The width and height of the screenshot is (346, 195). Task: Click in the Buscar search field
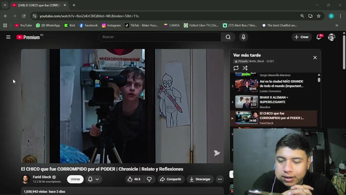[x=160, y=37]
